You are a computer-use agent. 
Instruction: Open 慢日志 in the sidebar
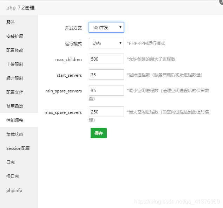[x=19, y=176]
